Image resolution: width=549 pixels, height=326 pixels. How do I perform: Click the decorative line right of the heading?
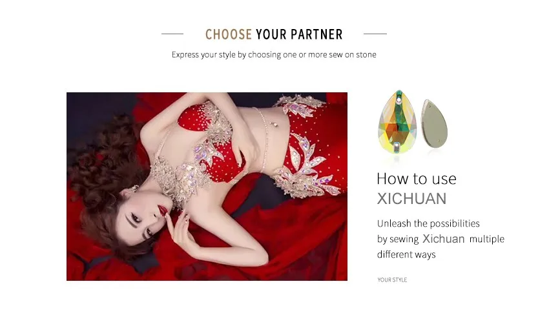click(375, 34)
